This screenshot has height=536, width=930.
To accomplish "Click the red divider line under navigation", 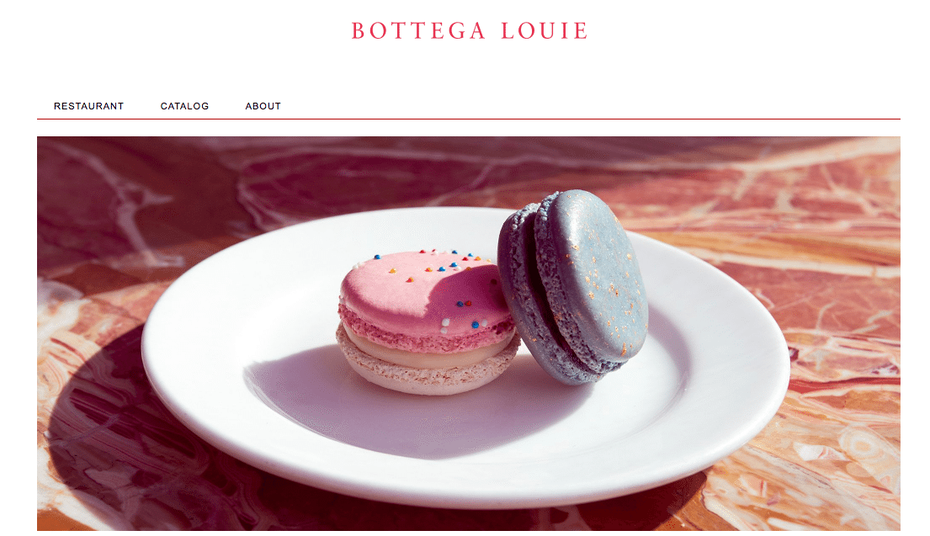I will 469,119.
